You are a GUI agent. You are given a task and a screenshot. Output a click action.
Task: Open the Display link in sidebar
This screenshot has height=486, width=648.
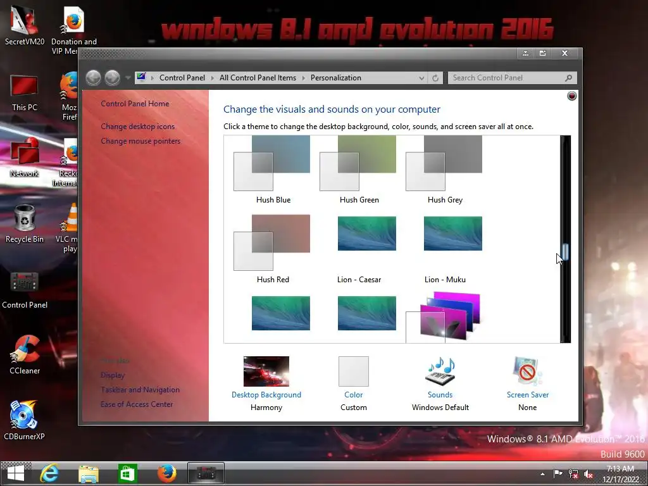point(113,375)
